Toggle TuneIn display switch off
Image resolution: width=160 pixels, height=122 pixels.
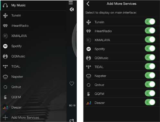click(x=150, y=22)
